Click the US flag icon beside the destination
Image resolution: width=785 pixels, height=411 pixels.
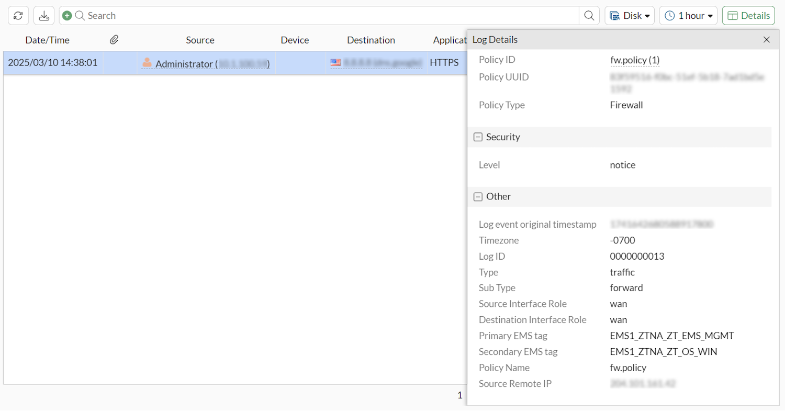[x=335, y=62]
